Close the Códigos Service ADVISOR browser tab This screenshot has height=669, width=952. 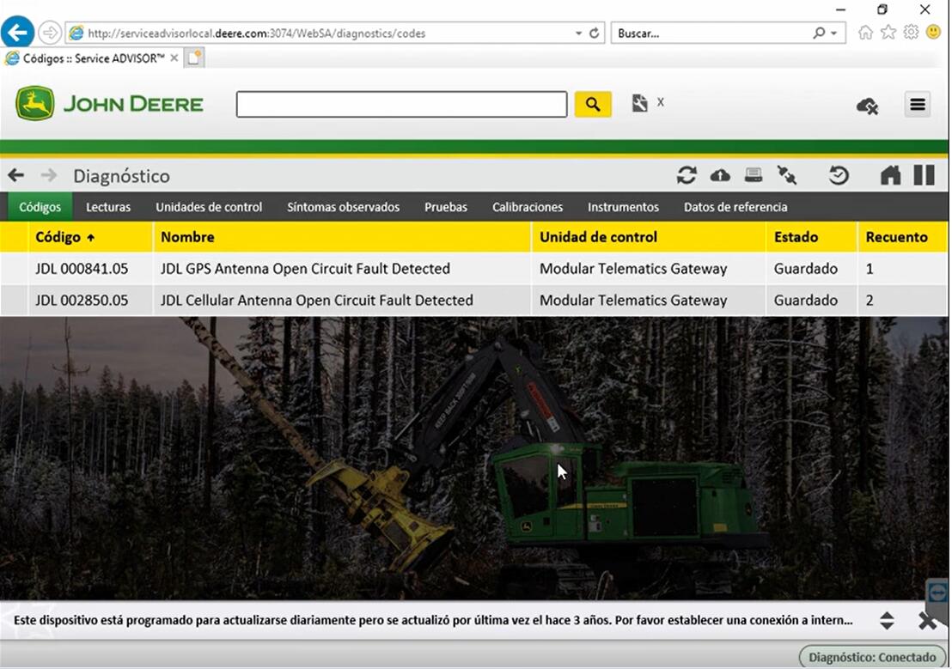coord(174,58)
